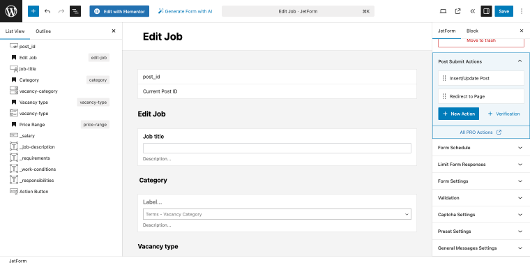Click the Elementor icon in Edit with Elementor
The height and width of the screenshot is (265, 530).
point(97,11)
